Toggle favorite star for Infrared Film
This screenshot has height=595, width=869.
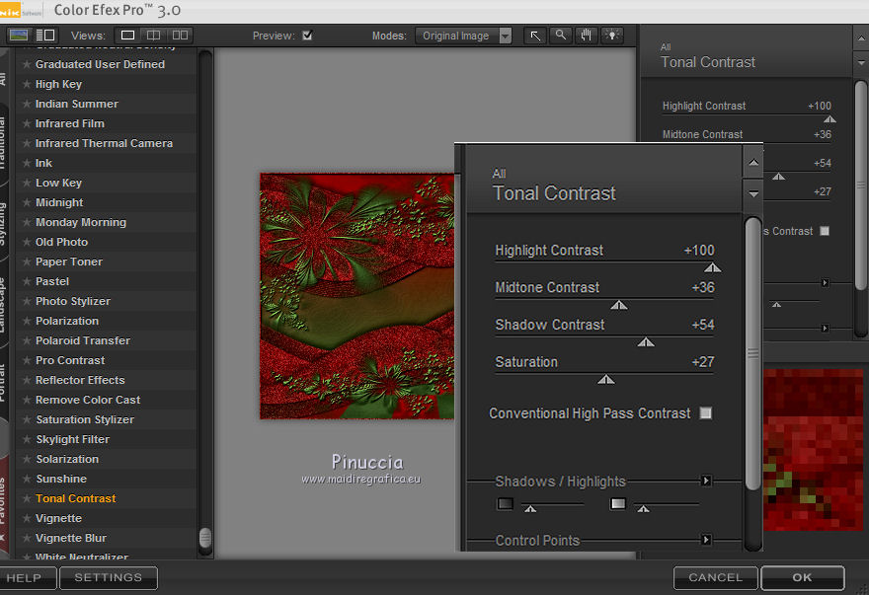tap(26, 123)
